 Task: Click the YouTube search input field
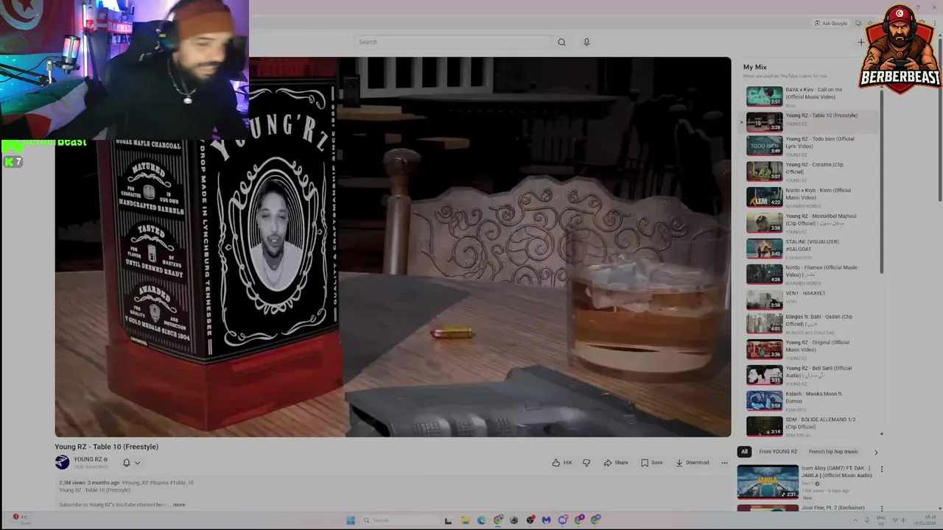453,42
